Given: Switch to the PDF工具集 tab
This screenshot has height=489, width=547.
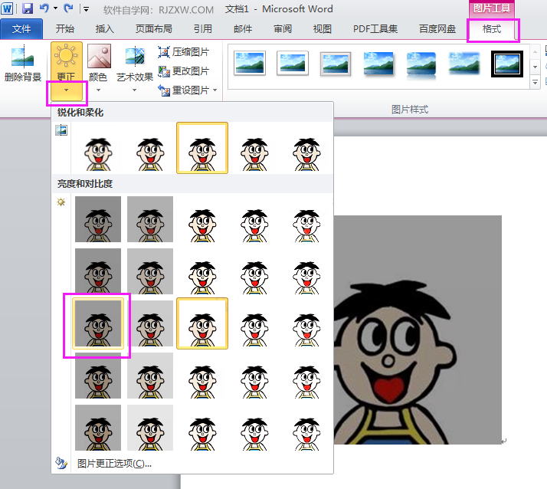Looking at the screenshot, I should 375,29.
